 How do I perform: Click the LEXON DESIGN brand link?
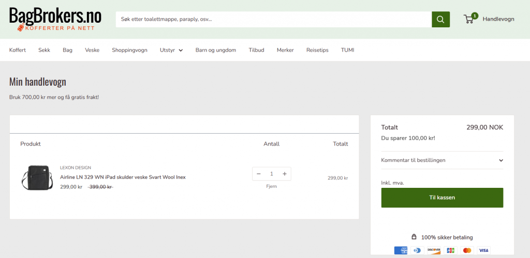[76, 168]
